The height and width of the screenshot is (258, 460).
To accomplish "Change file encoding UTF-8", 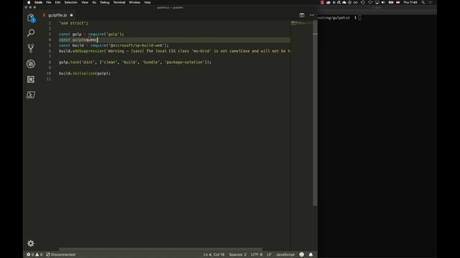I will [x=257, y=254].
